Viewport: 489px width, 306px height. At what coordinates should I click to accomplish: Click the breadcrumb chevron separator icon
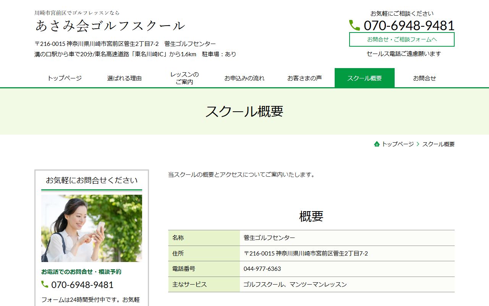[418, 144]
